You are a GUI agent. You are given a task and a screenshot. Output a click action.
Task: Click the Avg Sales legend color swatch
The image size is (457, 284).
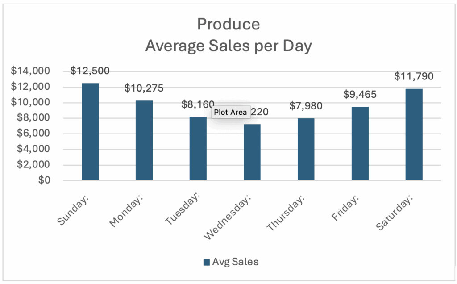tap(206, 262)
